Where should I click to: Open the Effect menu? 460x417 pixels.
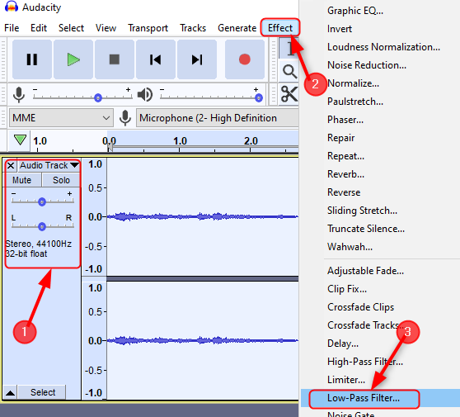click(280, 28)
